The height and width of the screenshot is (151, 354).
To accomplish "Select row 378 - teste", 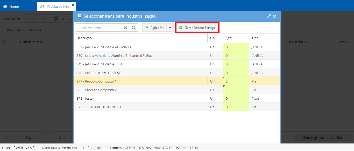I will pyautogui.click(x=177, y=98).
